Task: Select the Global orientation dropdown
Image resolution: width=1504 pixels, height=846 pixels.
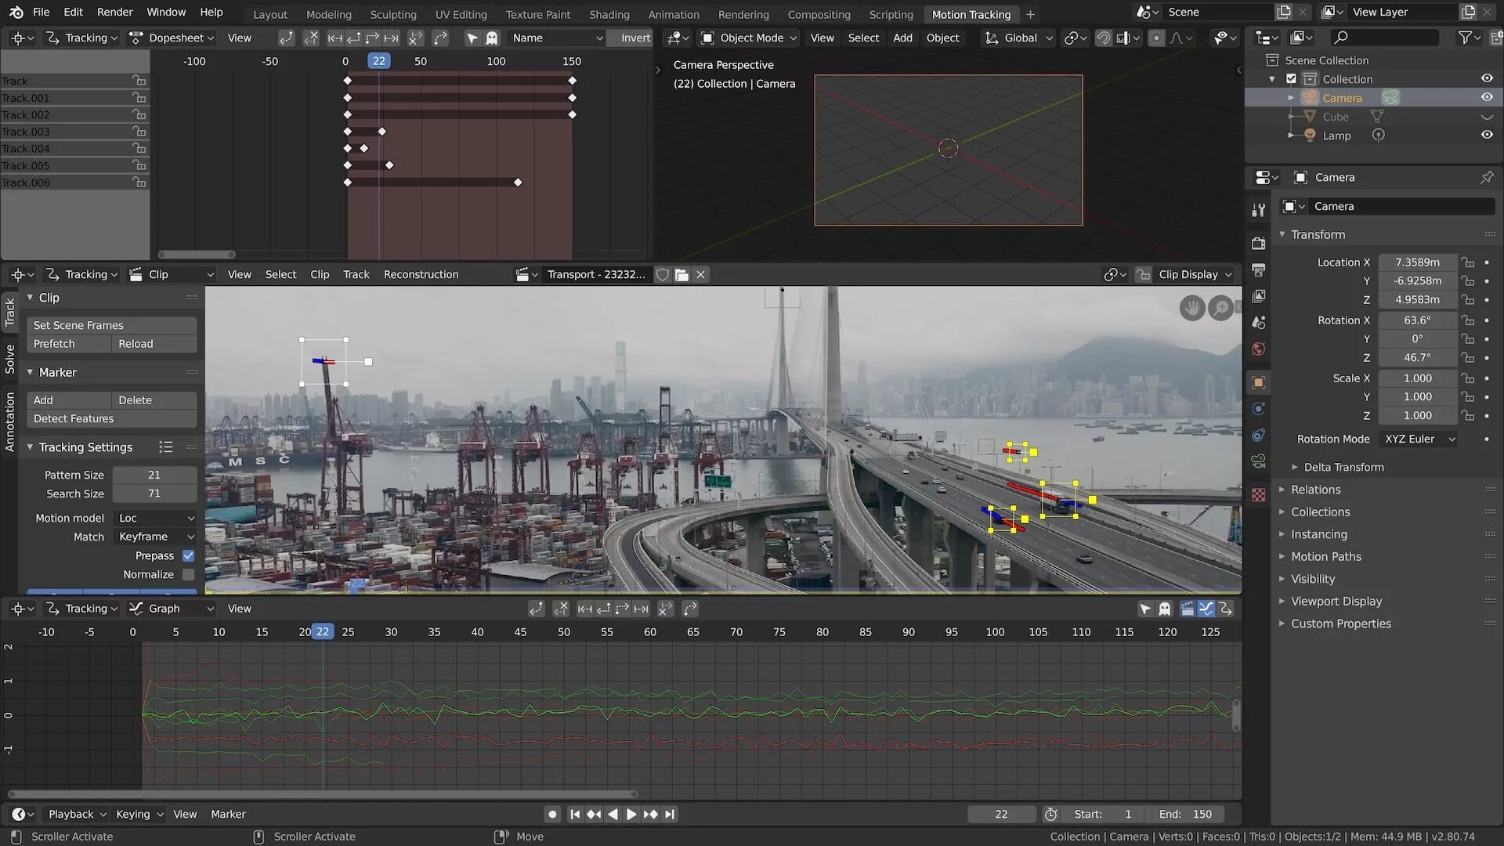Action: (x=1022, y=38)
